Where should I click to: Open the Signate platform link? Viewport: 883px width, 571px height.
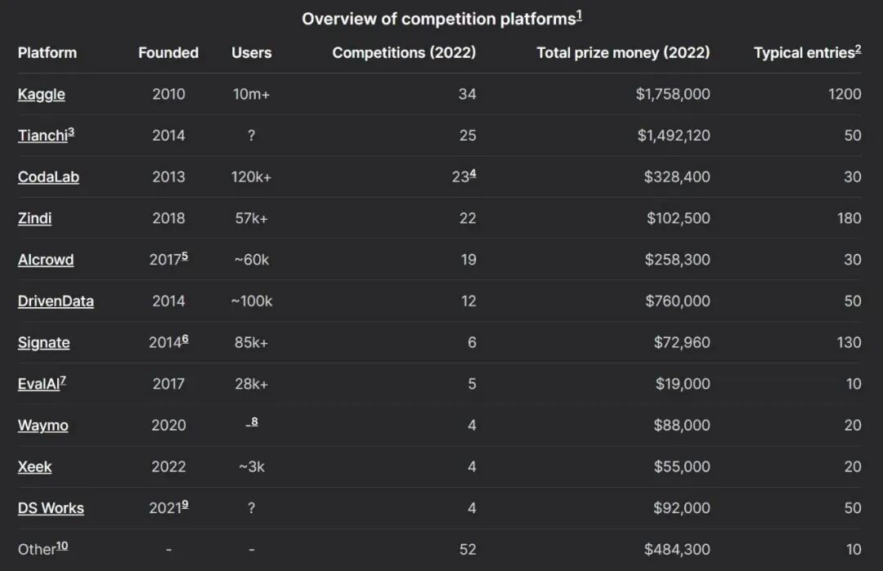pyautogui.click(x=43, y=342)
